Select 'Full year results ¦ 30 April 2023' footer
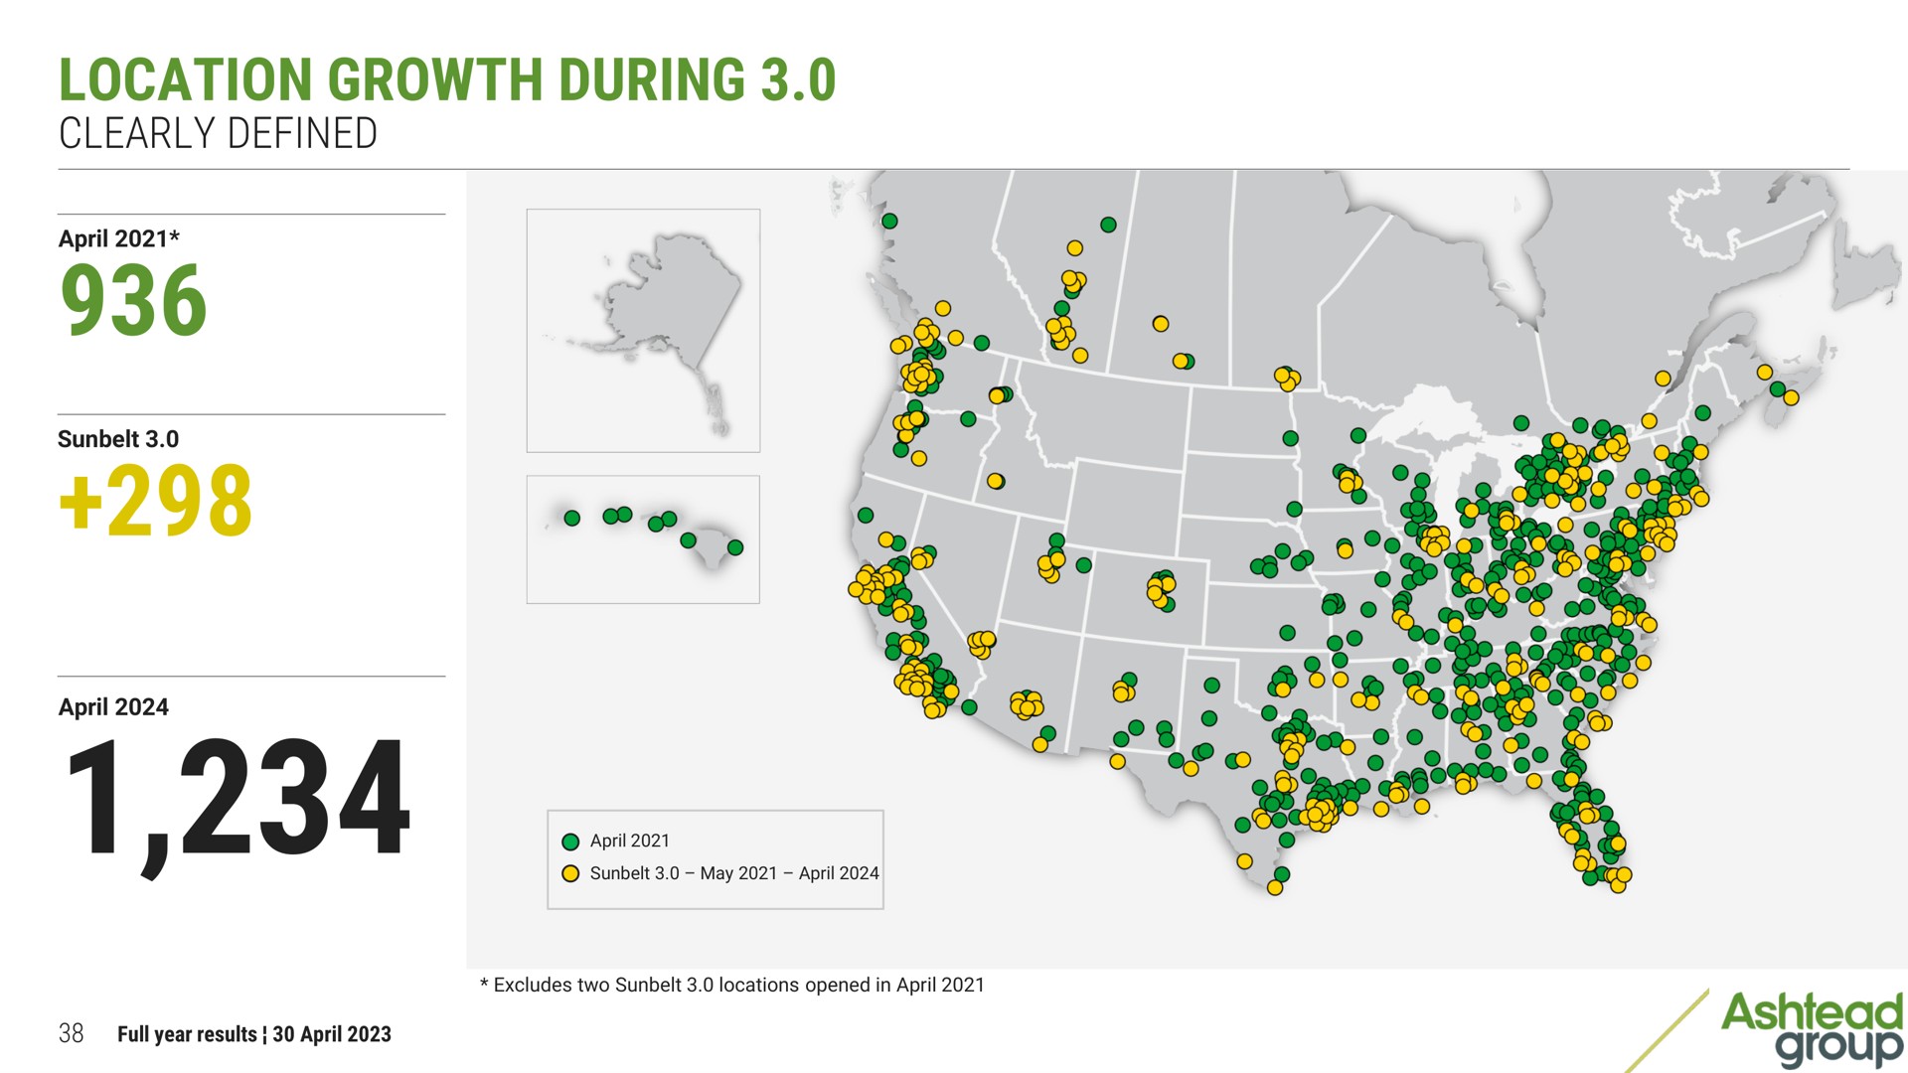The height and width of the screenshot is (1073, 1908). [254, 1034]
